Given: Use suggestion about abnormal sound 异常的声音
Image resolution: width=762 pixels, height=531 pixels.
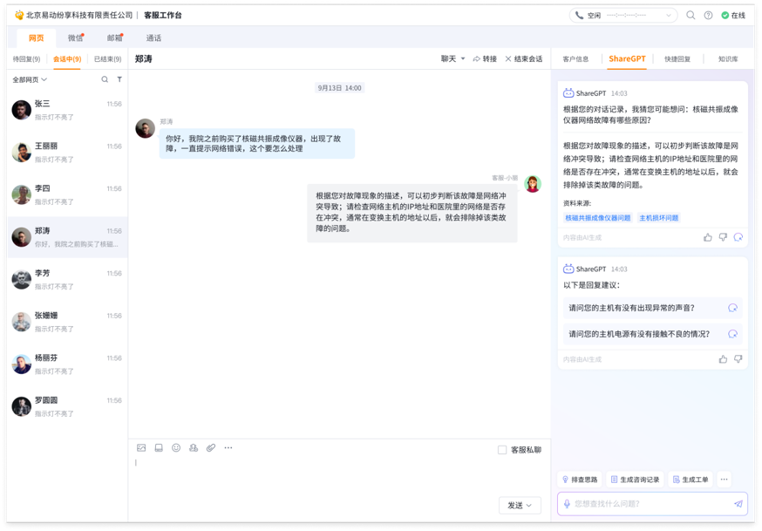Looking at the screenshot, I should click(653, 308).
